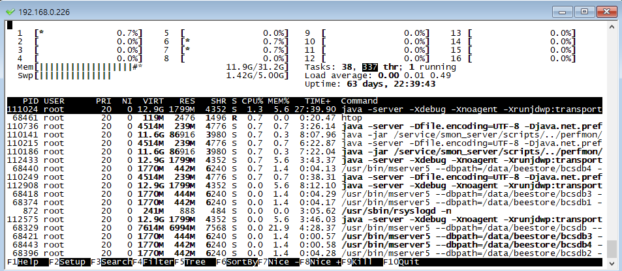Select F8 Nice + to raise niceness
The height and width of the screenshot is (271, 622).
[321, 262]
